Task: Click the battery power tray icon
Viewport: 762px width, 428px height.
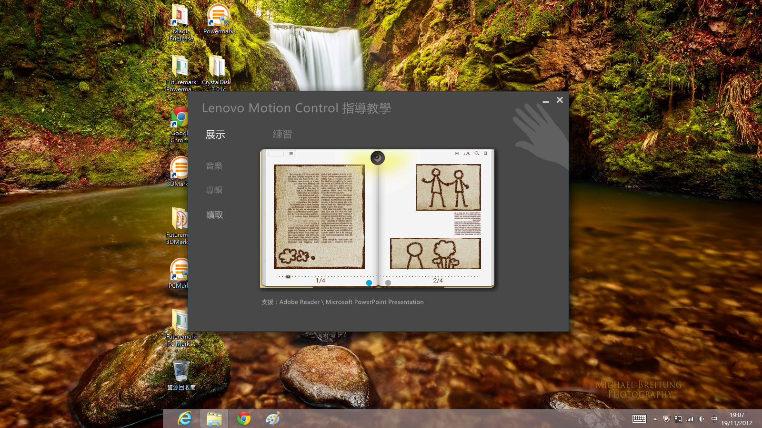Action: [x=678, y=419]
